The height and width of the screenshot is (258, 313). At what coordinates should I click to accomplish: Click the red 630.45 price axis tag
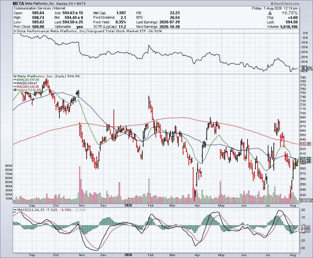coord(305,144)
